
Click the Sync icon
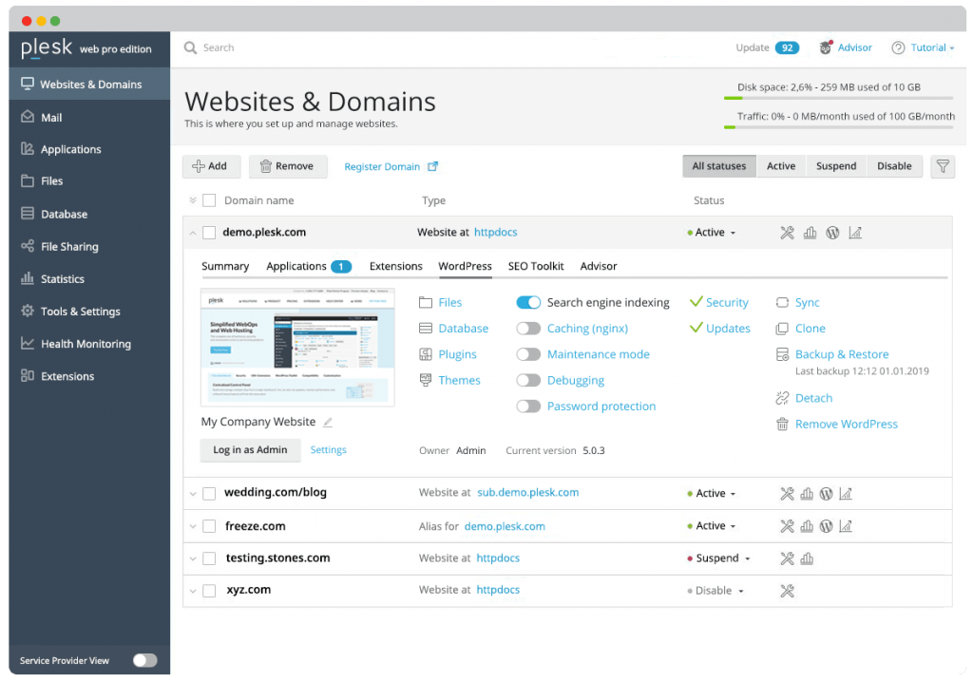(782, 303)
